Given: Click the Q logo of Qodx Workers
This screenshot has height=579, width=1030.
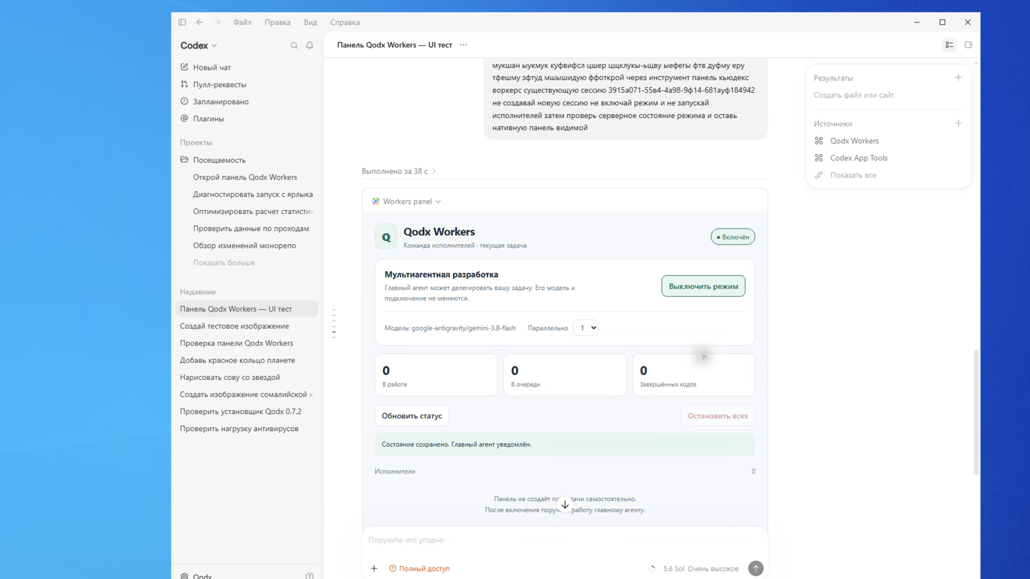Looking at the screenshot, I should (386, 236).
